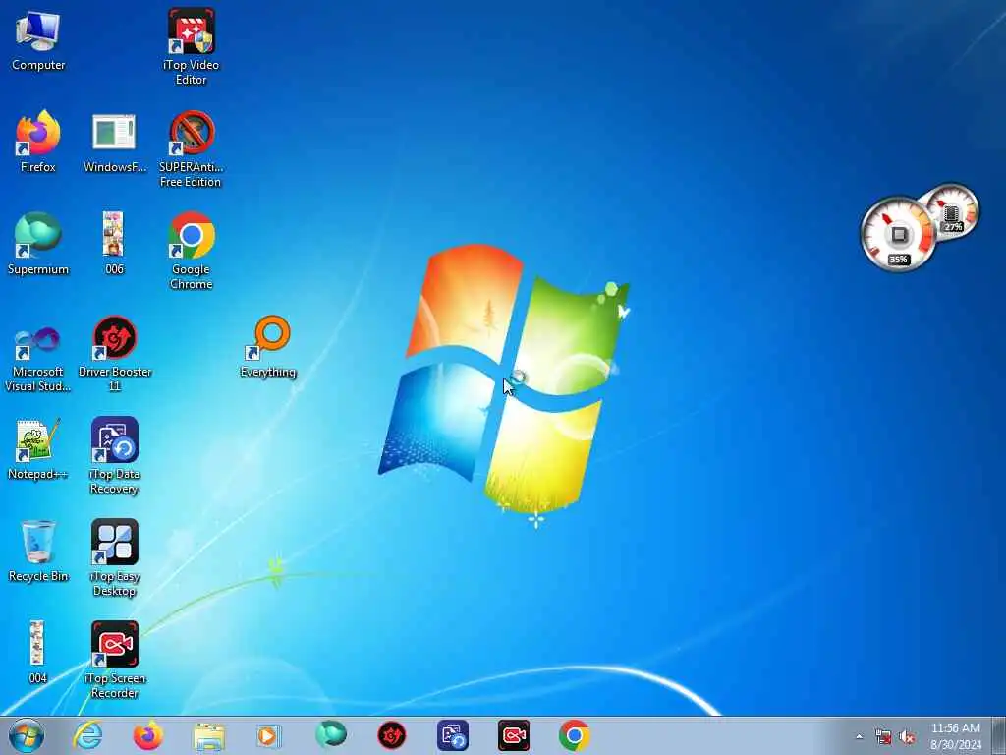Select the Firefox desktop shortcut
Viewport: 1006px width, 755px height.
(x=38, y=142)
